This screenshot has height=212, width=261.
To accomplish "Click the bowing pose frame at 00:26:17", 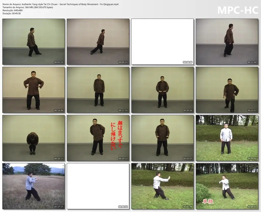I will click(x=33, y=138).
